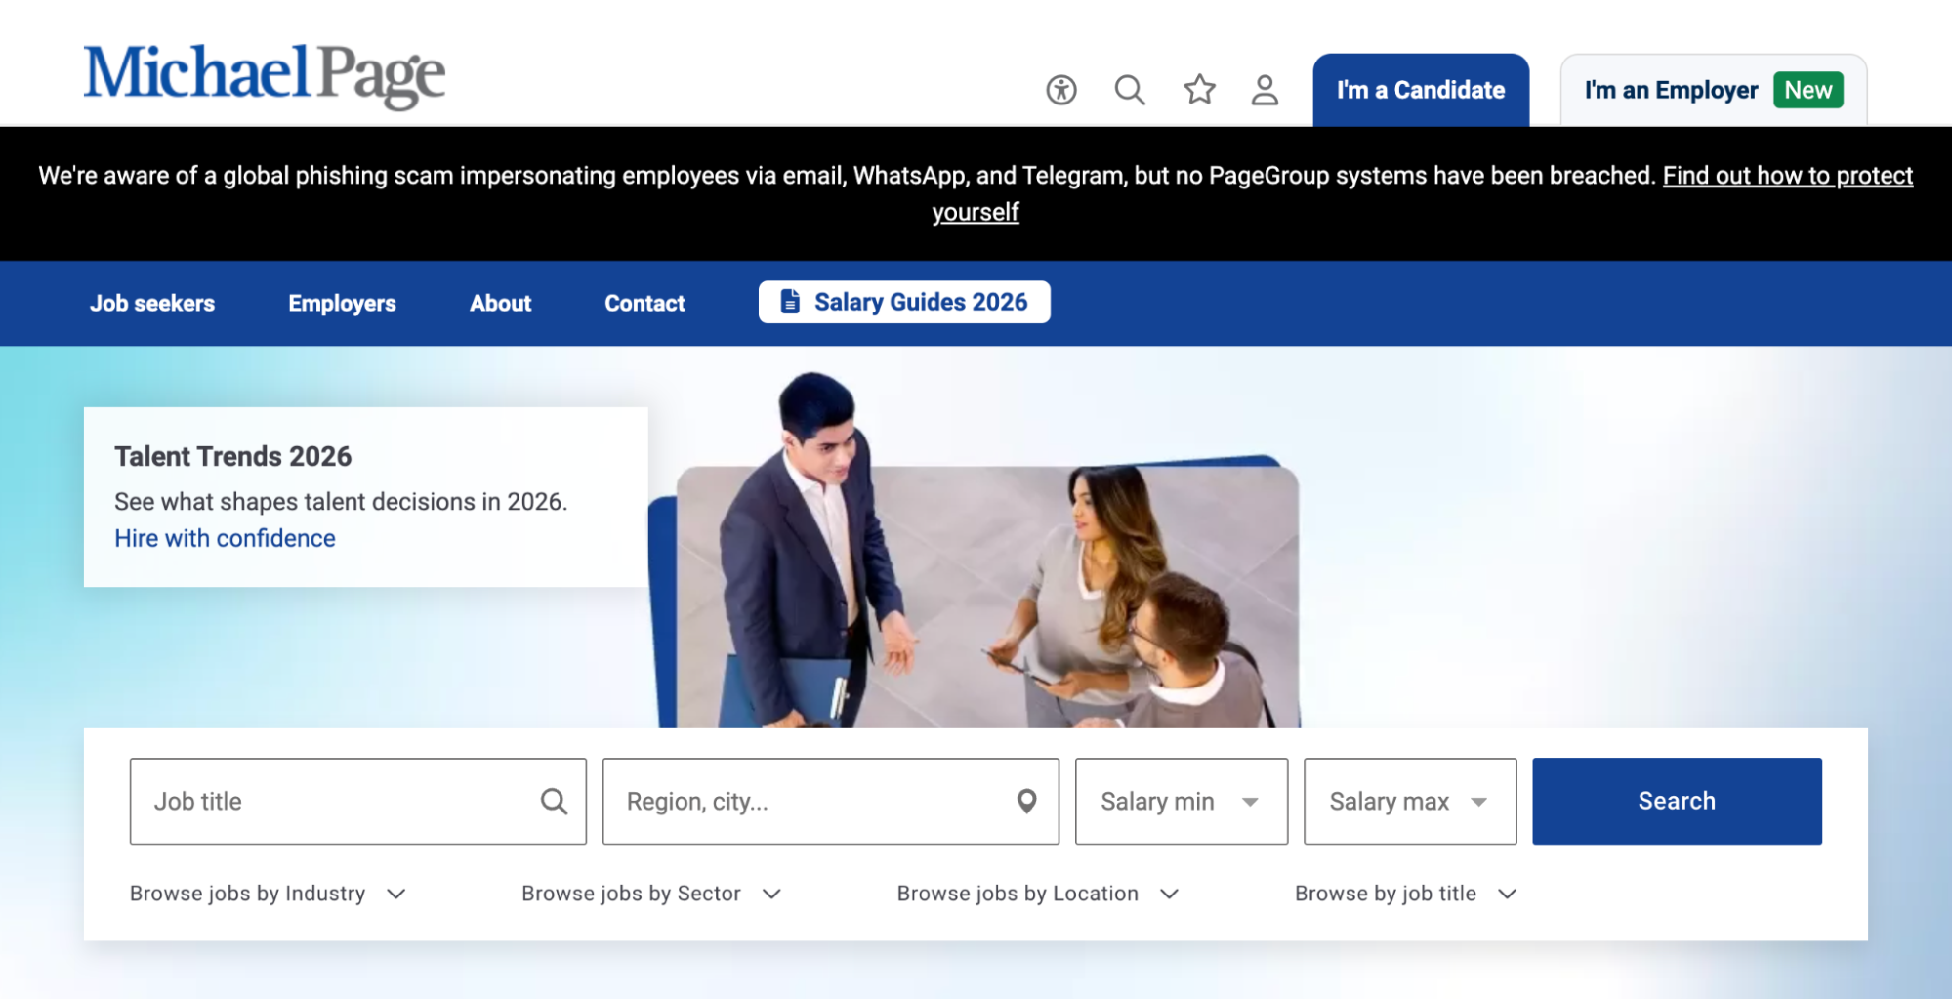The image size is (1952, 999).
Task: Select the I'm a Candidate tab
Action: [1421, 90]
